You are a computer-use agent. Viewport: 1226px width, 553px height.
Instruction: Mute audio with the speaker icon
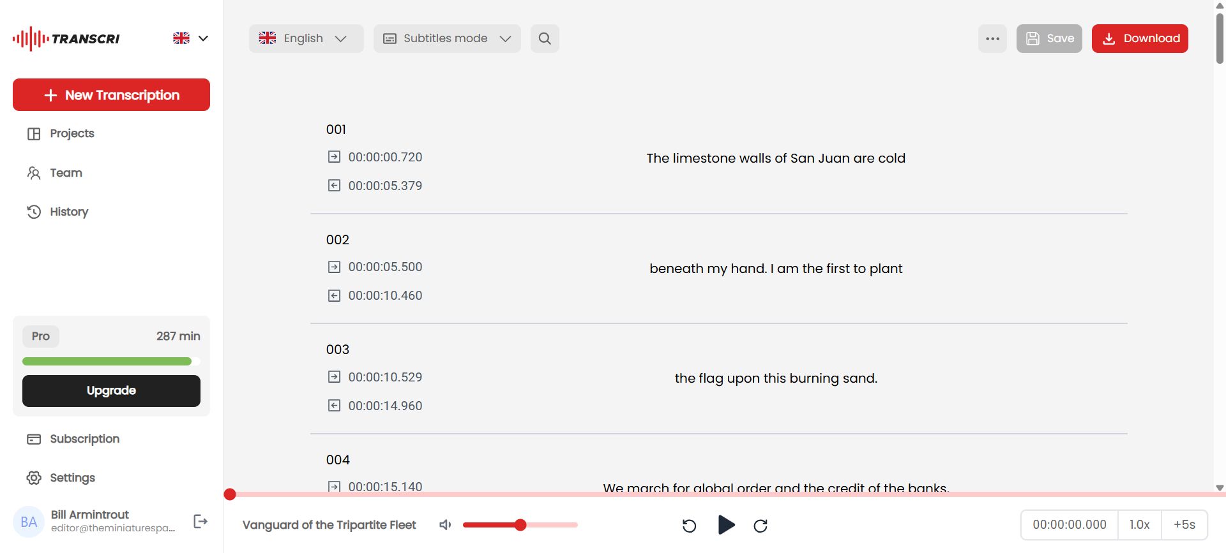point(445,525)
